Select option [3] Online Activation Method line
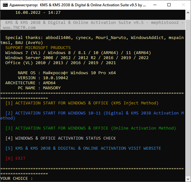 point(91,128)
